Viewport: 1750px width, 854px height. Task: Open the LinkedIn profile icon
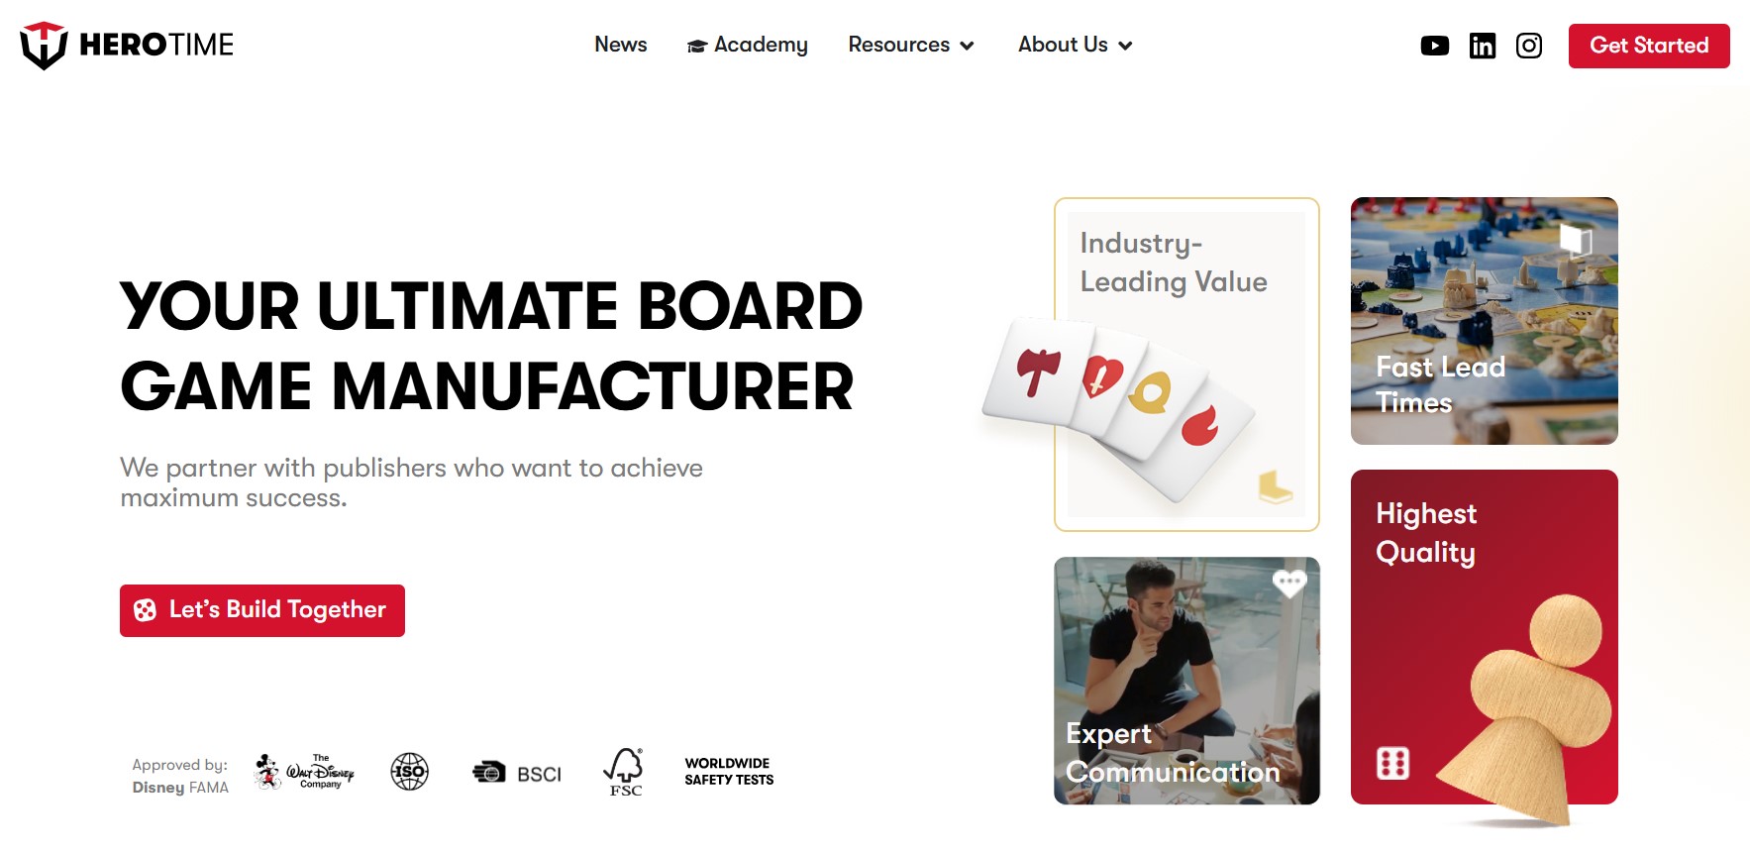tap(1482, 46)
